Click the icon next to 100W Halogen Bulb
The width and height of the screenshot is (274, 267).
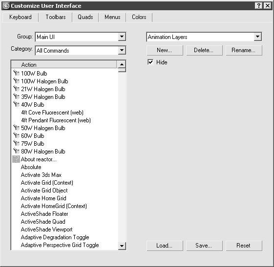[x=16, y=81]
